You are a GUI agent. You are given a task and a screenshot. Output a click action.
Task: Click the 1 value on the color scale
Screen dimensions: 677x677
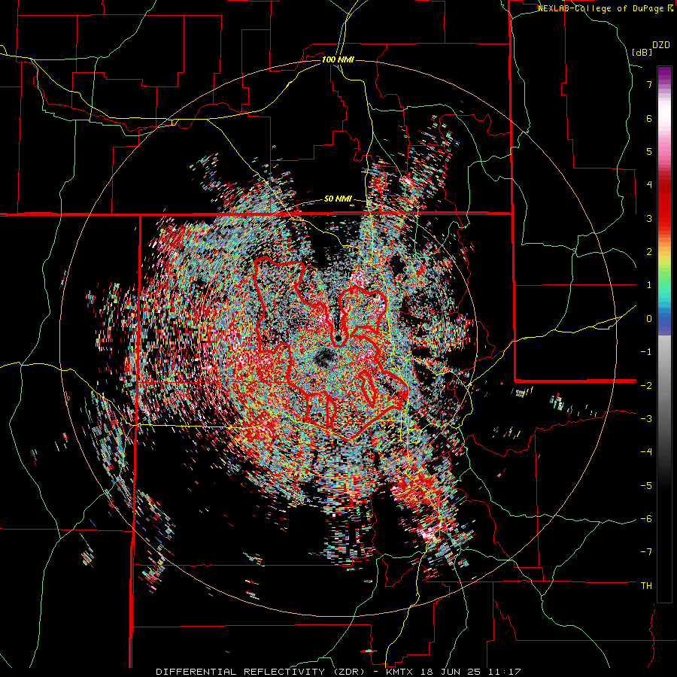pyautogui.click(x=649, y=285)
